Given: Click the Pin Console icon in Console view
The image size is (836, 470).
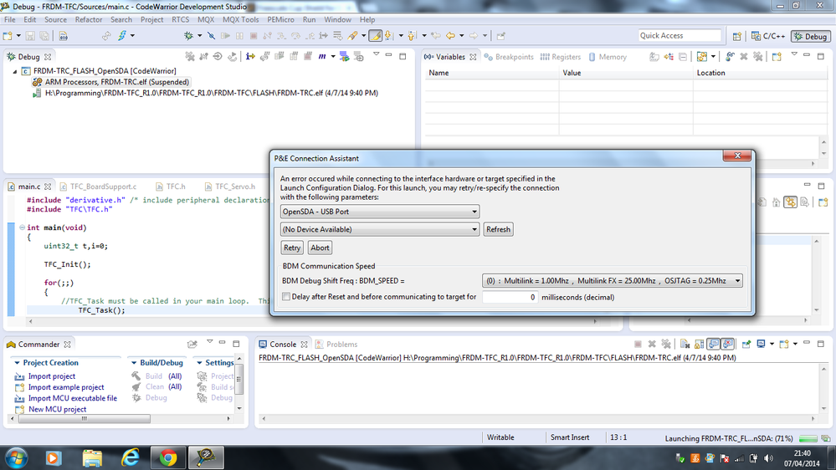Looking at the screenshot, I should pos(746,345).
